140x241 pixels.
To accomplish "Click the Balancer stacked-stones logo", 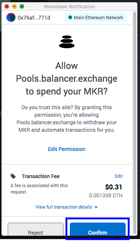I will click(x=67, y=42).
